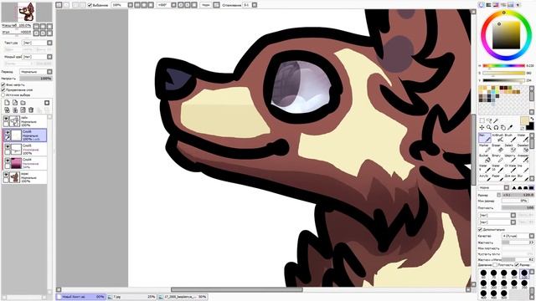The height and width of the screenshot is (301, 536).
Task: Choose the lasso selection tool
Action: click(489, 120)
